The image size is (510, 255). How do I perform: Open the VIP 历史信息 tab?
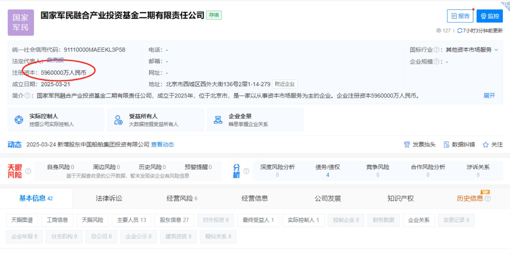(470, 198)
